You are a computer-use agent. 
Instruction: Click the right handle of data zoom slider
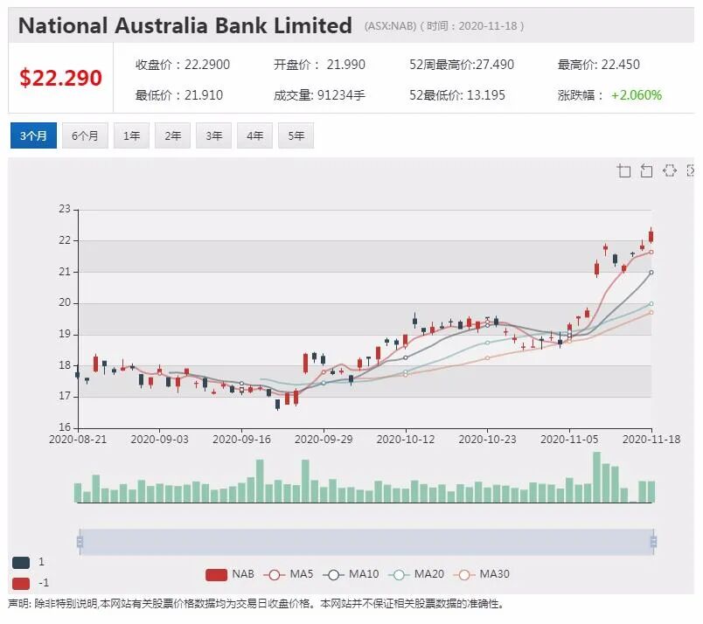(653, 542)
